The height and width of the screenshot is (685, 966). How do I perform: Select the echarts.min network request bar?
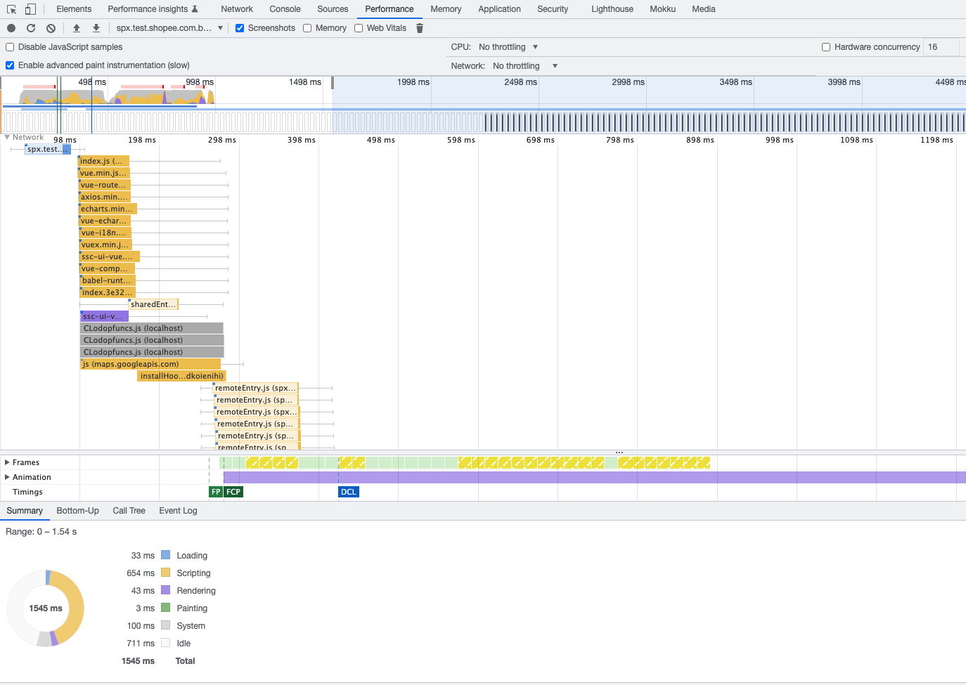click(108, 209)
